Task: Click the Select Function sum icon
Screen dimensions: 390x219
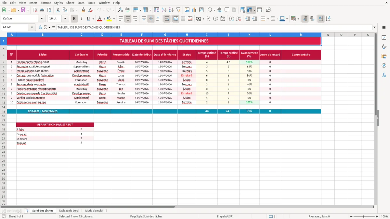Action: point(45,27)
